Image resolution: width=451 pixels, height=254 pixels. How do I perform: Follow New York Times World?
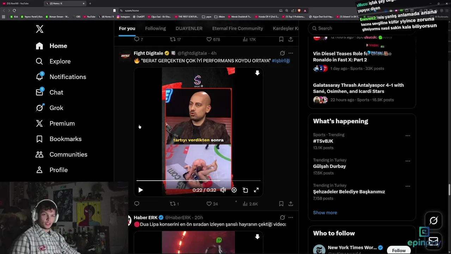[399, 250]
